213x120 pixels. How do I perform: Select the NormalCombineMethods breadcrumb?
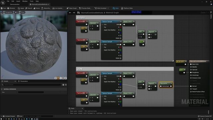point(92,13)
